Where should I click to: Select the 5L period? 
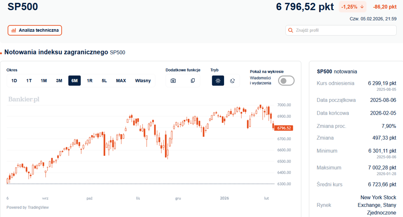coord(104,81)
